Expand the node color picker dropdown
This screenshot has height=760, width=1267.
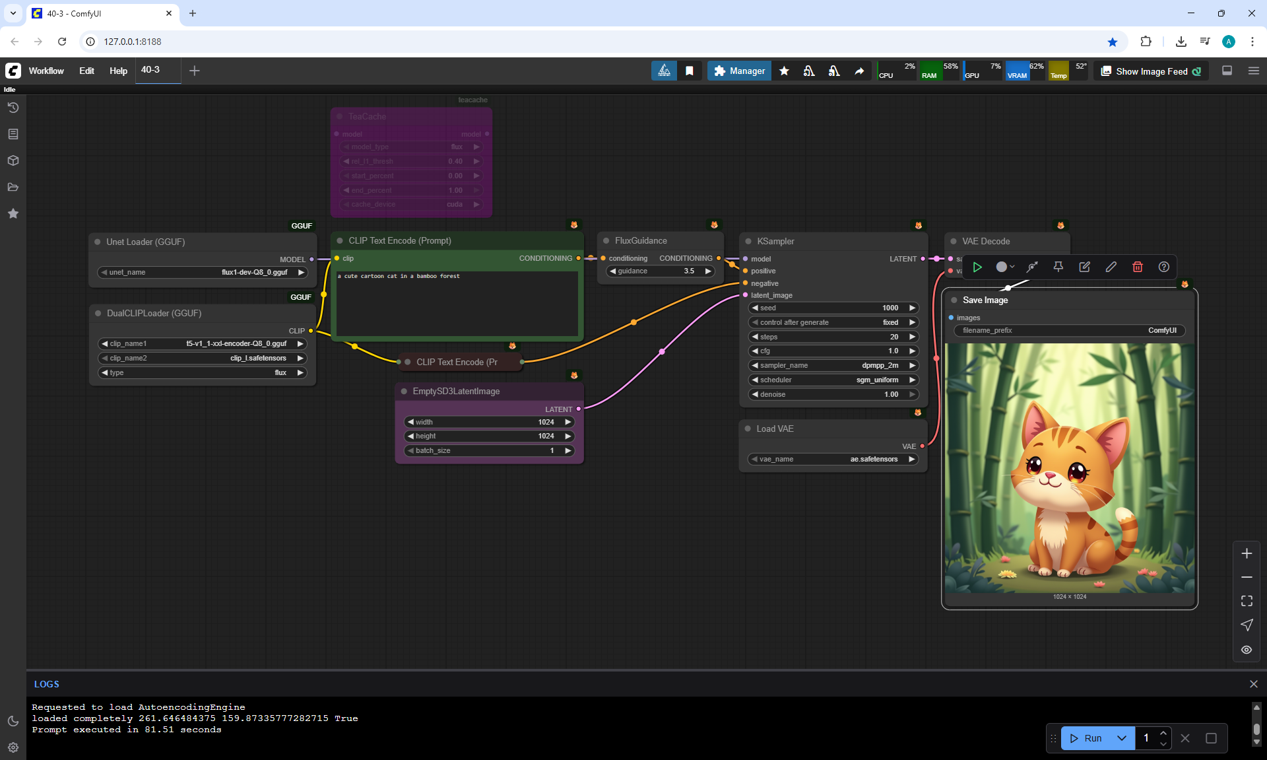1005,267
